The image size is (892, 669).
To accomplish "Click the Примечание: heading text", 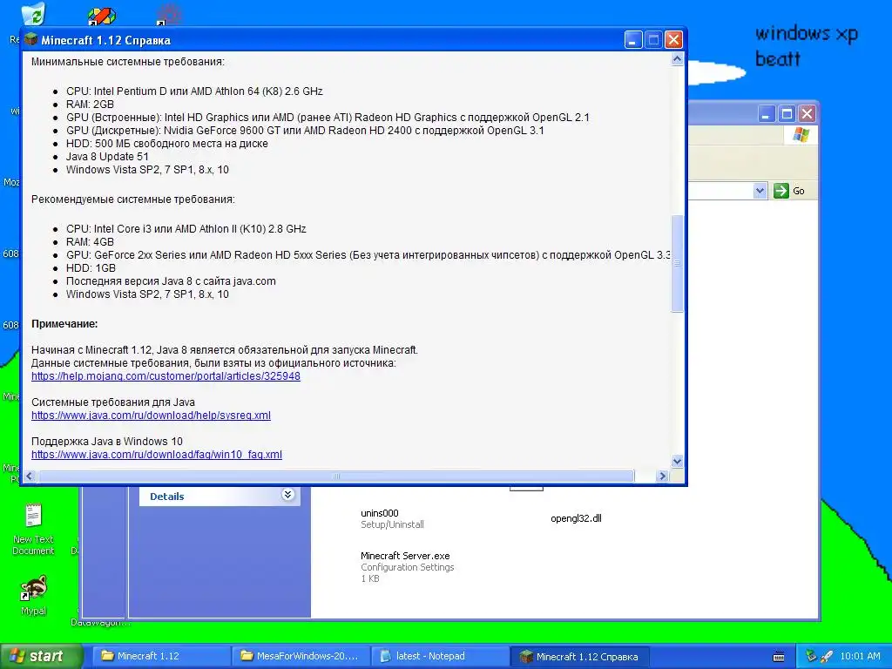I will pos(64,324).
